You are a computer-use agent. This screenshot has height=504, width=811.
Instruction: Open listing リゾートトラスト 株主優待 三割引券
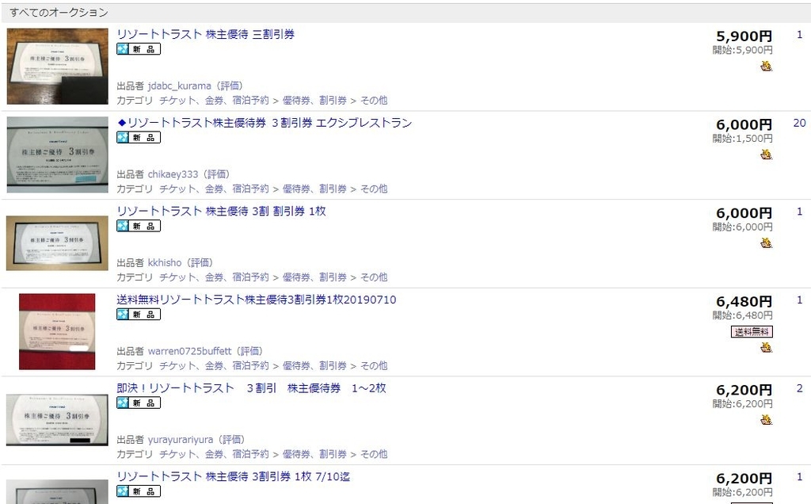pos(205,34)
